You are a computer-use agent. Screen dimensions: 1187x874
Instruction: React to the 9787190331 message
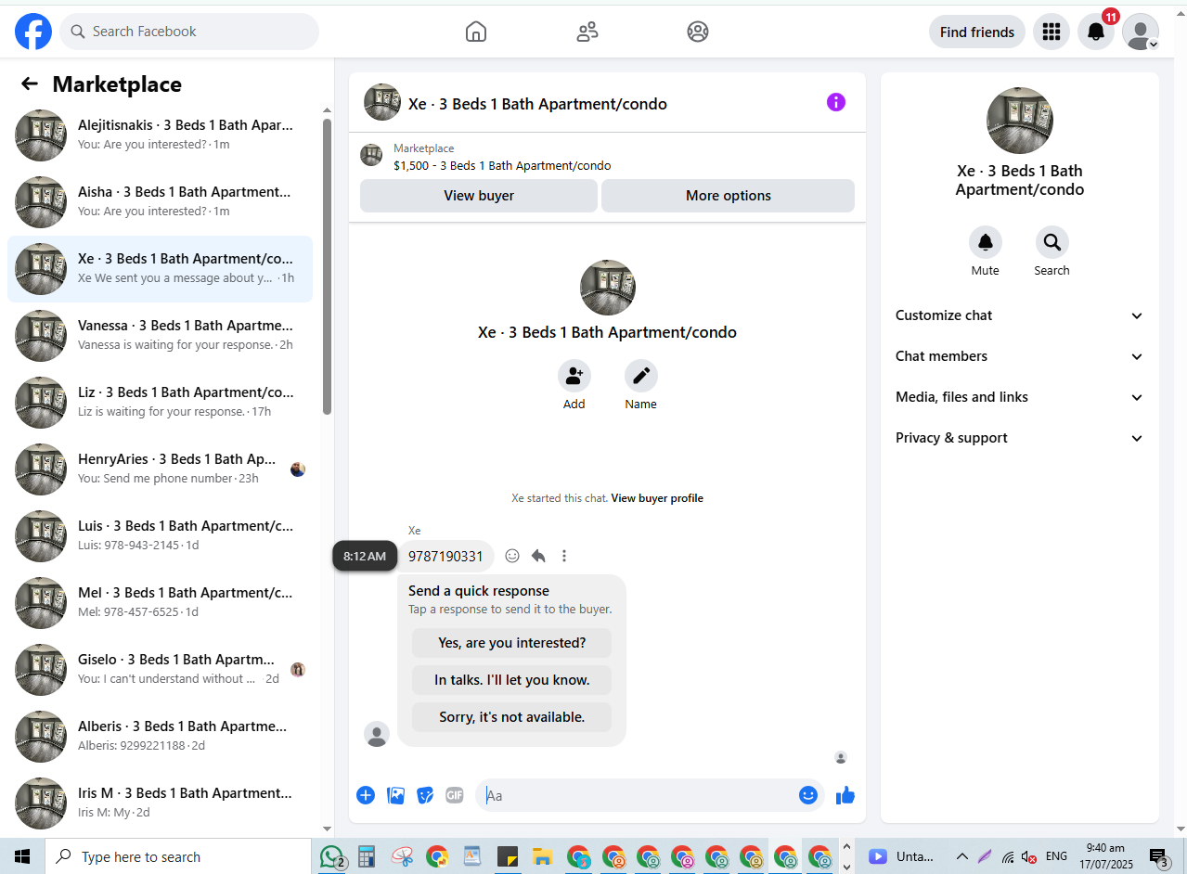(x=512, y=556)
